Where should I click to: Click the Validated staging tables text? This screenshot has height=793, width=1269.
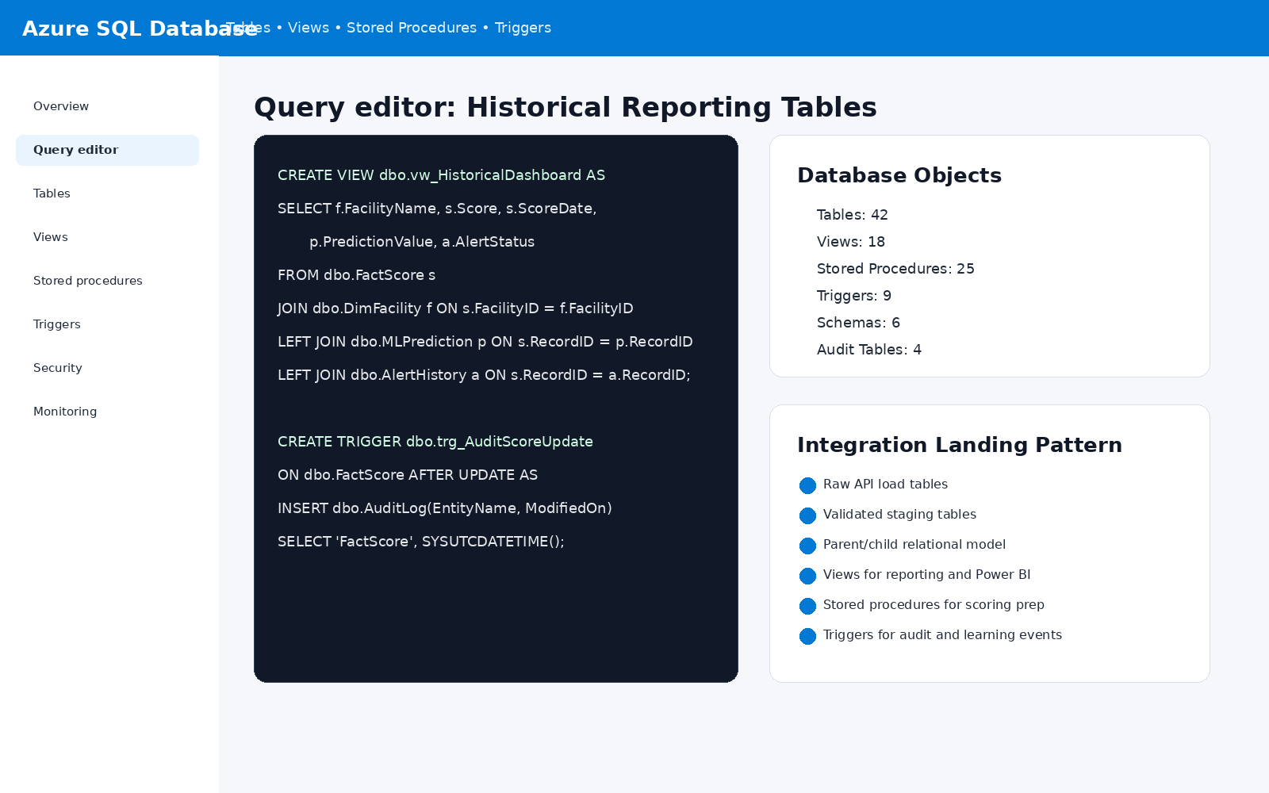pyautogui.click(x=899, y=515)
